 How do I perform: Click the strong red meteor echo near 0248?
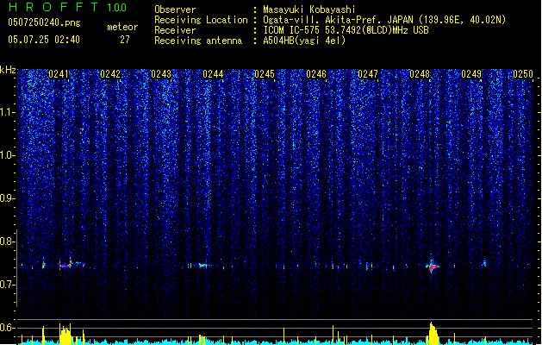[432, 267]
